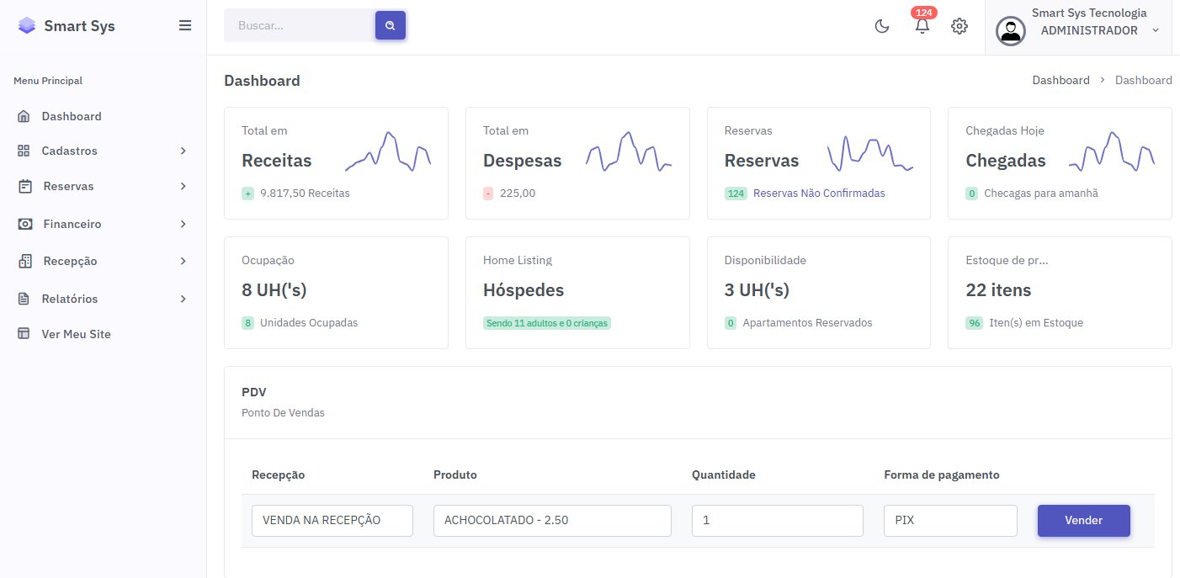1180x578 pixels.
Task: Expand the Cadastros submenu chevron
Action: [x=183, y=151]
